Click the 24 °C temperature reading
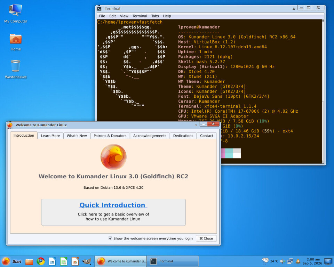 [x=274, y=261]
